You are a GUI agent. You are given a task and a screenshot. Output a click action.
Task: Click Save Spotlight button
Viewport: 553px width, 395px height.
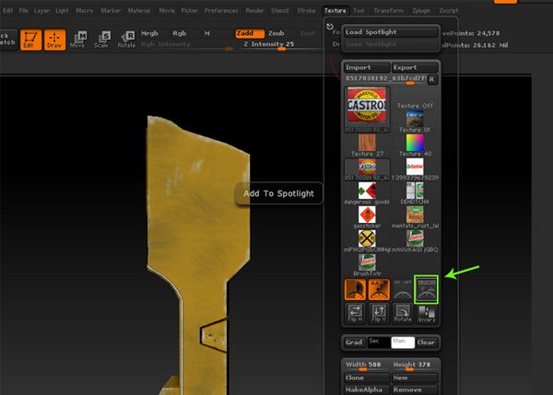coord(391,44)
